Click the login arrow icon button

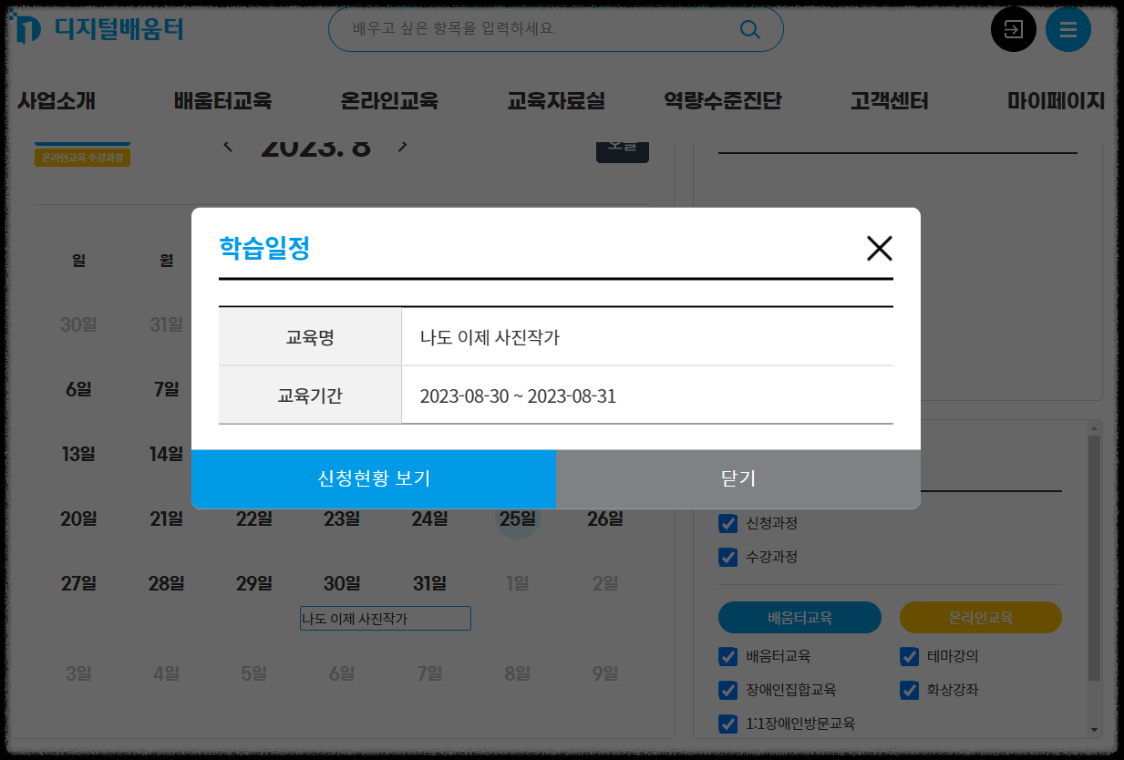(x=1014, y=29)
